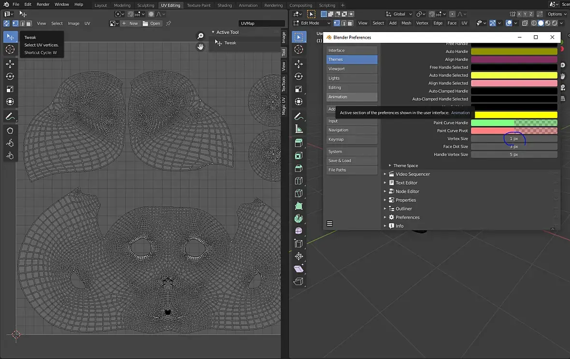
Task: Activate the Inset Faces tool
Action: point(299,156)
